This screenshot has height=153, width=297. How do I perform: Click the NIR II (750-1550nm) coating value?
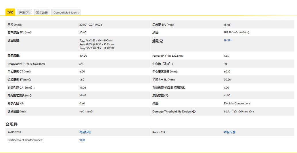[x=236, y=32]
